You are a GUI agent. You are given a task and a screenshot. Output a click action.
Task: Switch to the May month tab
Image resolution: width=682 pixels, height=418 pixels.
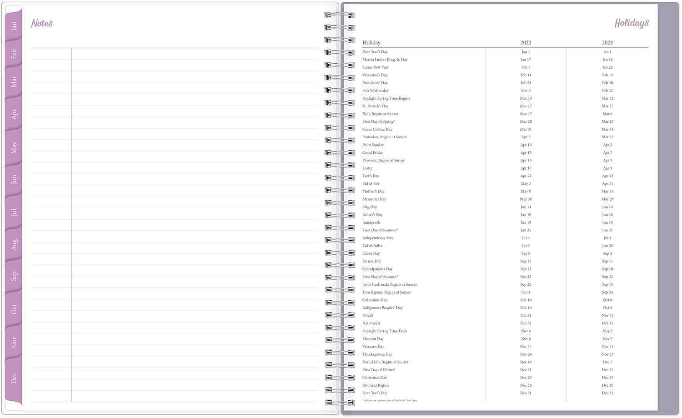[14, 147]
